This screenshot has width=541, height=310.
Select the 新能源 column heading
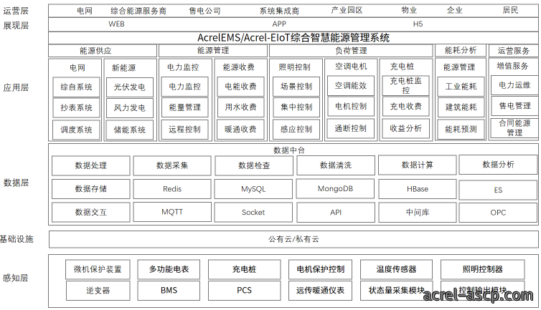[x=124, y=68]
